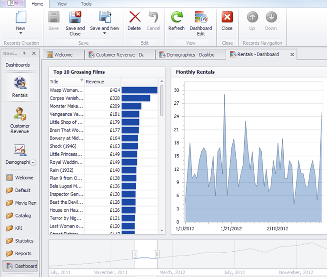Click the Refresh icon in the ribbon
The width and height of the screenshot is (327, 277).
[x=177, y=18]
